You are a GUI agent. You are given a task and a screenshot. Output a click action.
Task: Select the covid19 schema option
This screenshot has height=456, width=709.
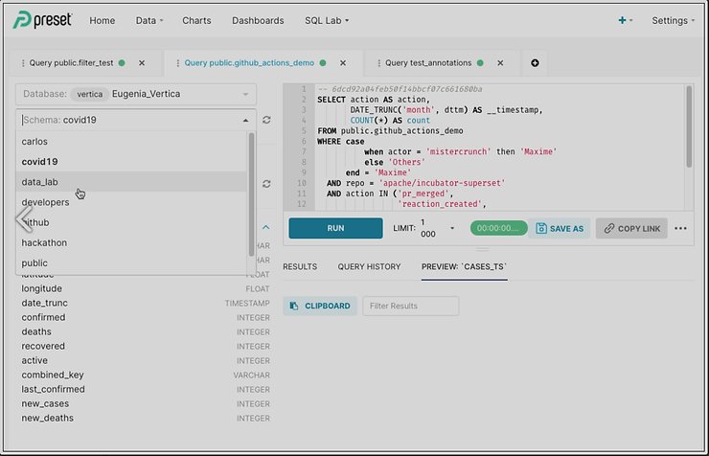pos(131,161)
